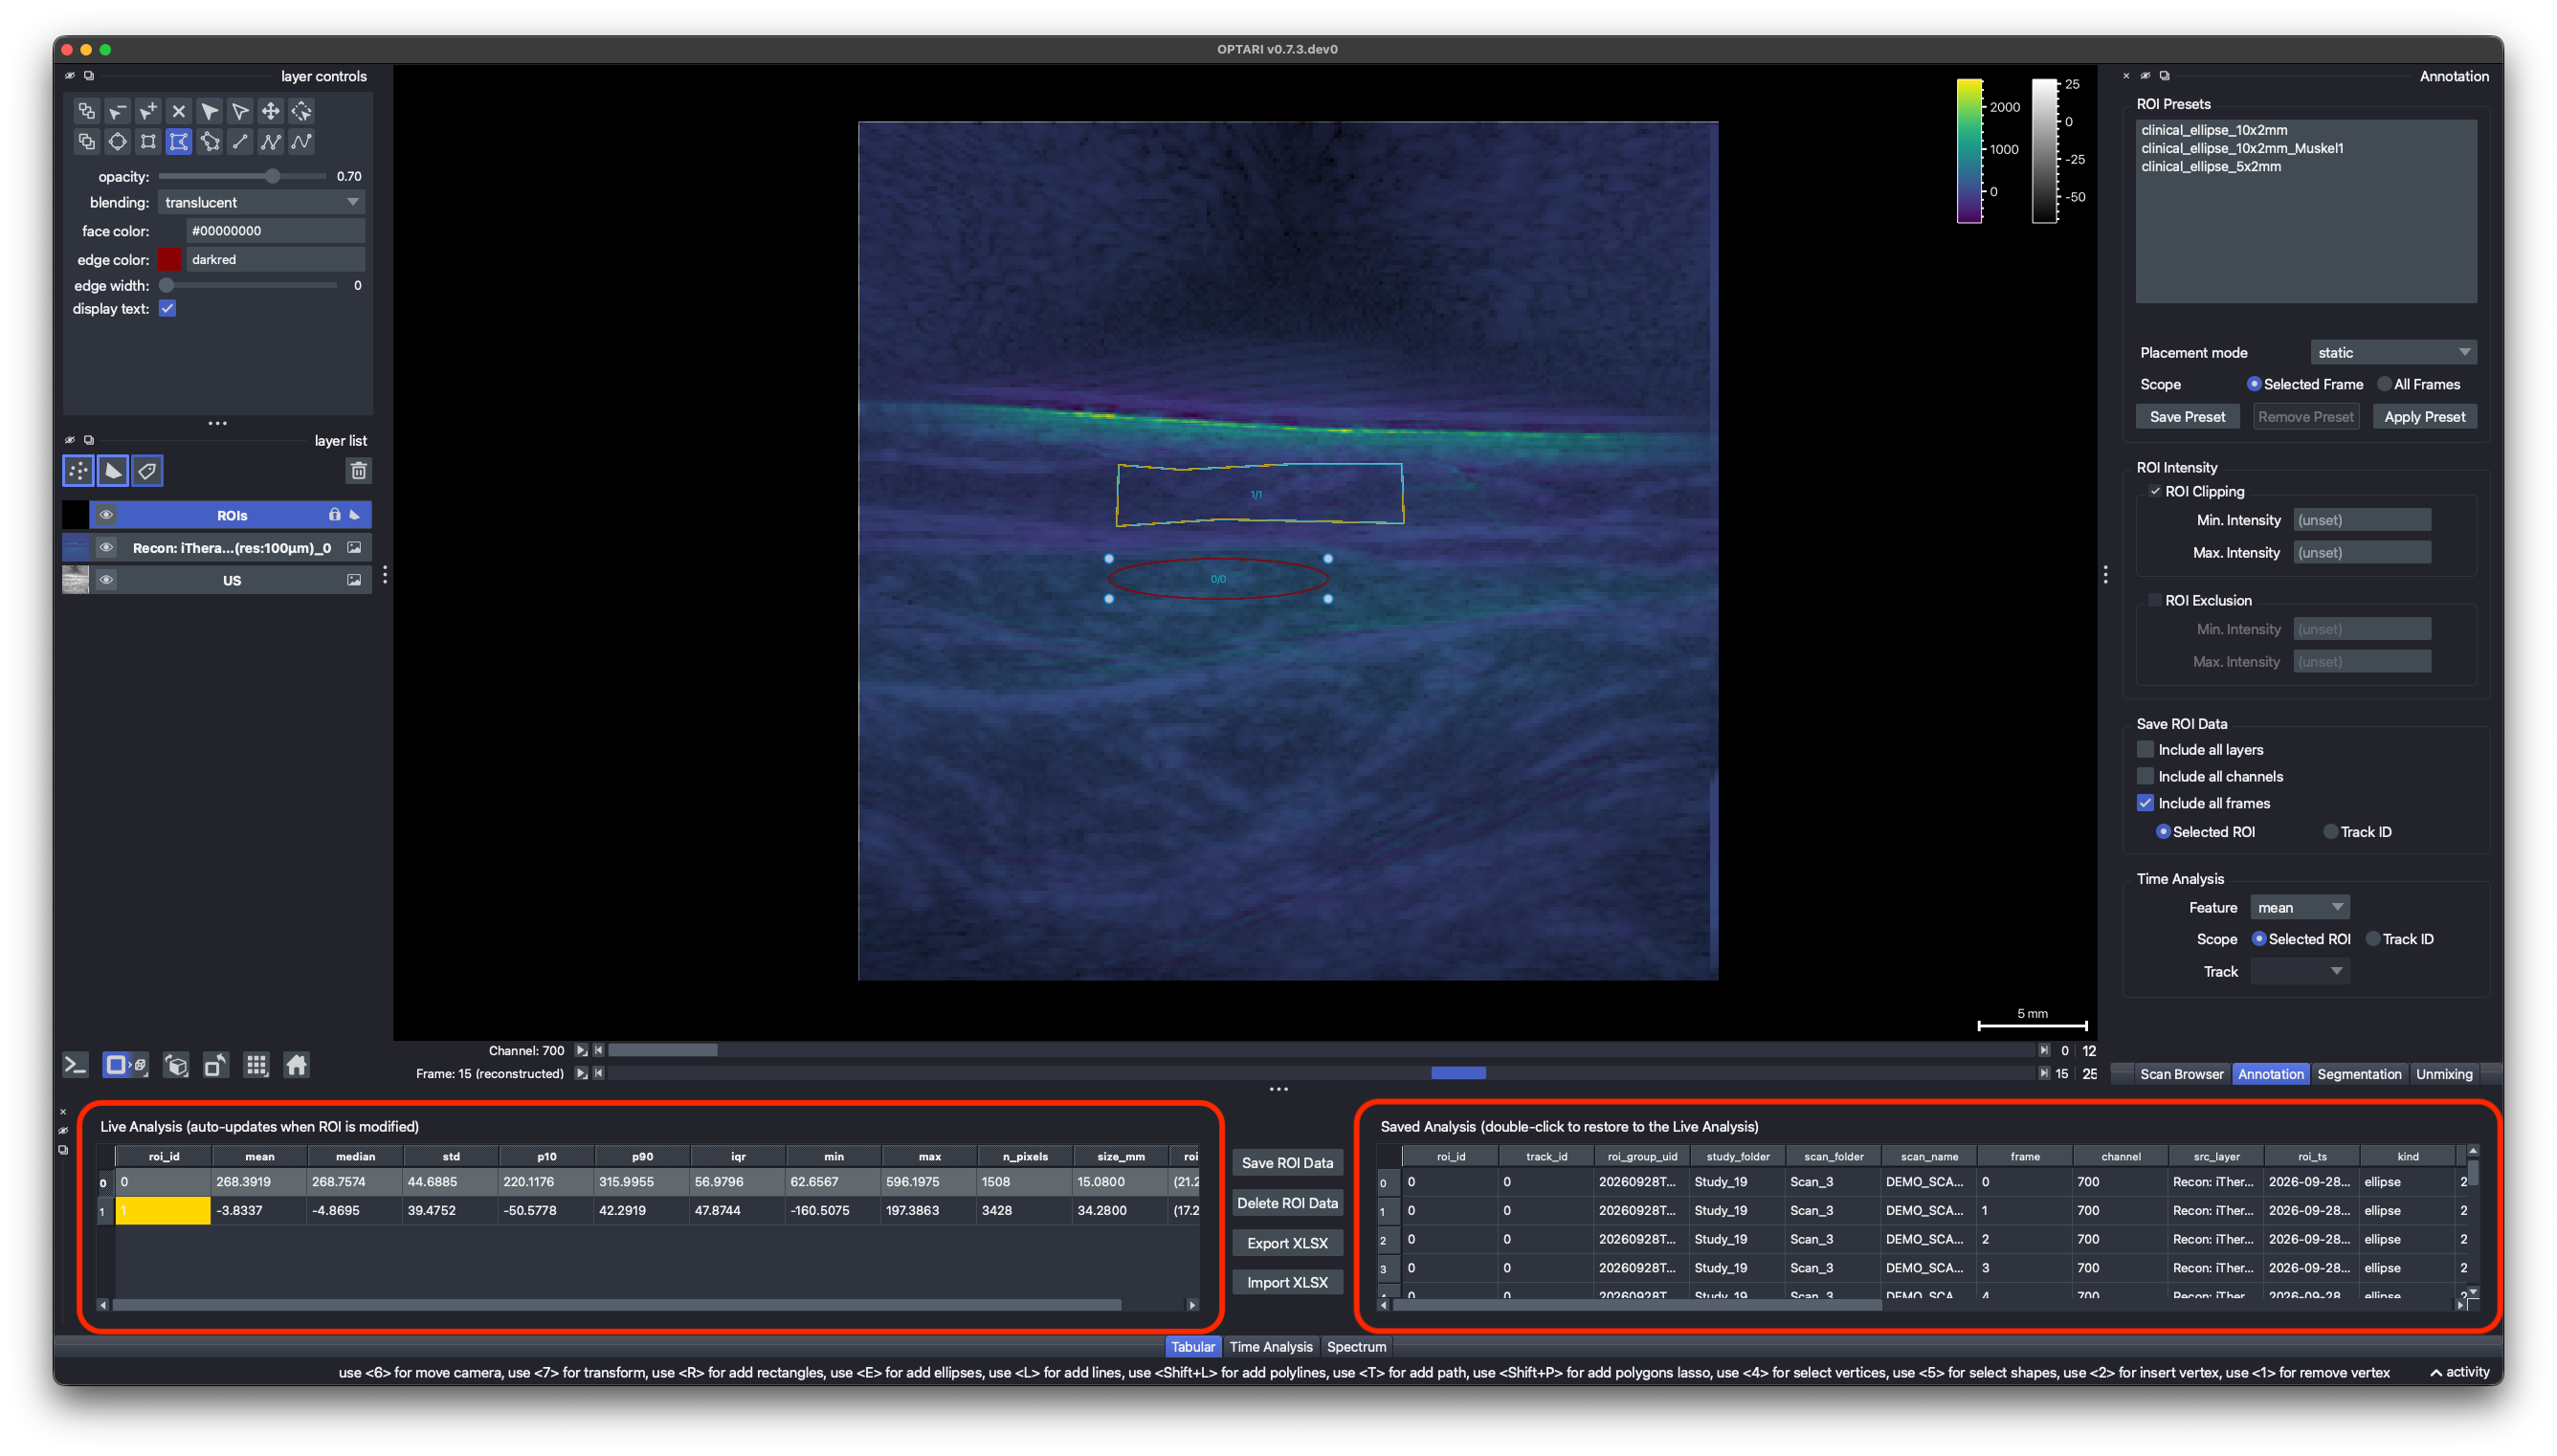Choose the insert vertex tool
This screenshot has height=1456, width=2557.
(148, 111)
